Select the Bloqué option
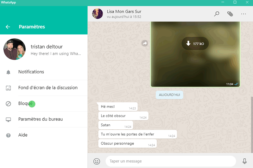 coord(25,104)
